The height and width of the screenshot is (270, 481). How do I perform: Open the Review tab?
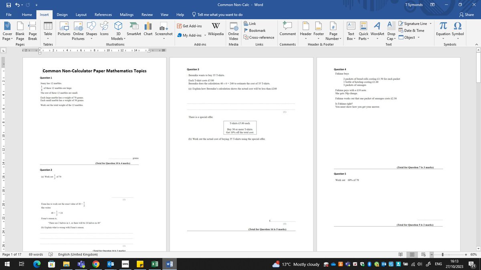pos(147,15)
